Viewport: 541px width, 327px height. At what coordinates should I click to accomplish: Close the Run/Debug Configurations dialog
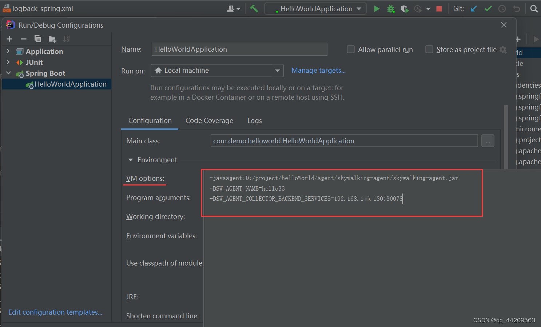[504, 25]
